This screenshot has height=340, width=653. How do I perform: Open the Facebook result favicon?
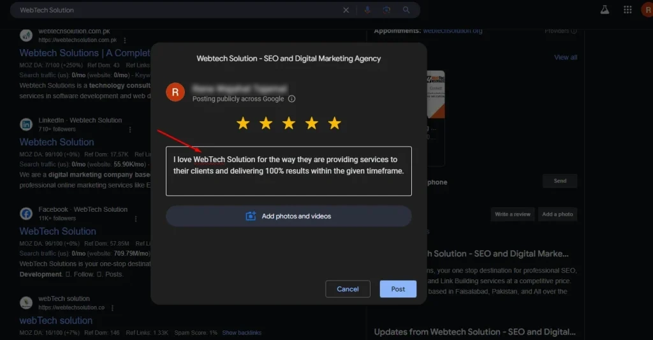pyautogui.click(x=26, y=213)
